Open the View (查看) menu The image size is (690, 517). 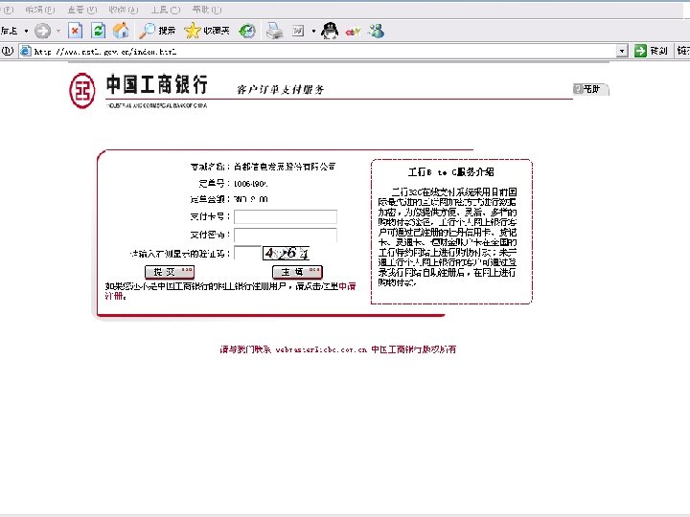[x=81, y=10]
